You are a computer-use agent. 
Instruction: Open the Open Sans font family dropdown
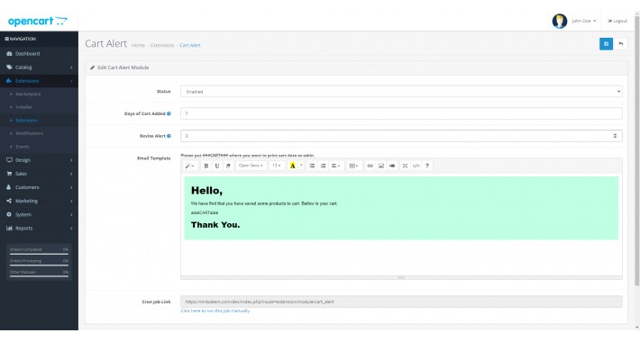251,166
